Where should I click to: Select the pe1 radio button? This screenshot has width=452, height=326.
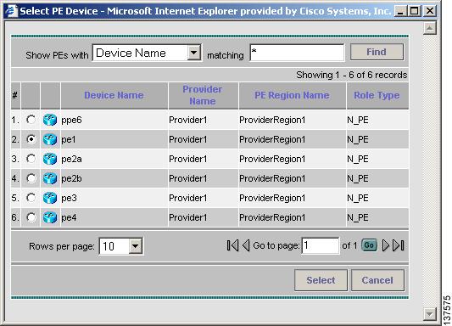(x=31, y=139)
